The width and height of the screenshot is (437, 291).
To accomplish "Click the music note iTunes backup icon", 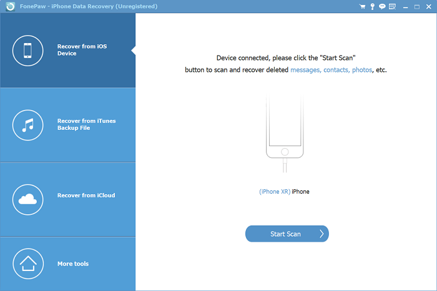I will point(27,125).
